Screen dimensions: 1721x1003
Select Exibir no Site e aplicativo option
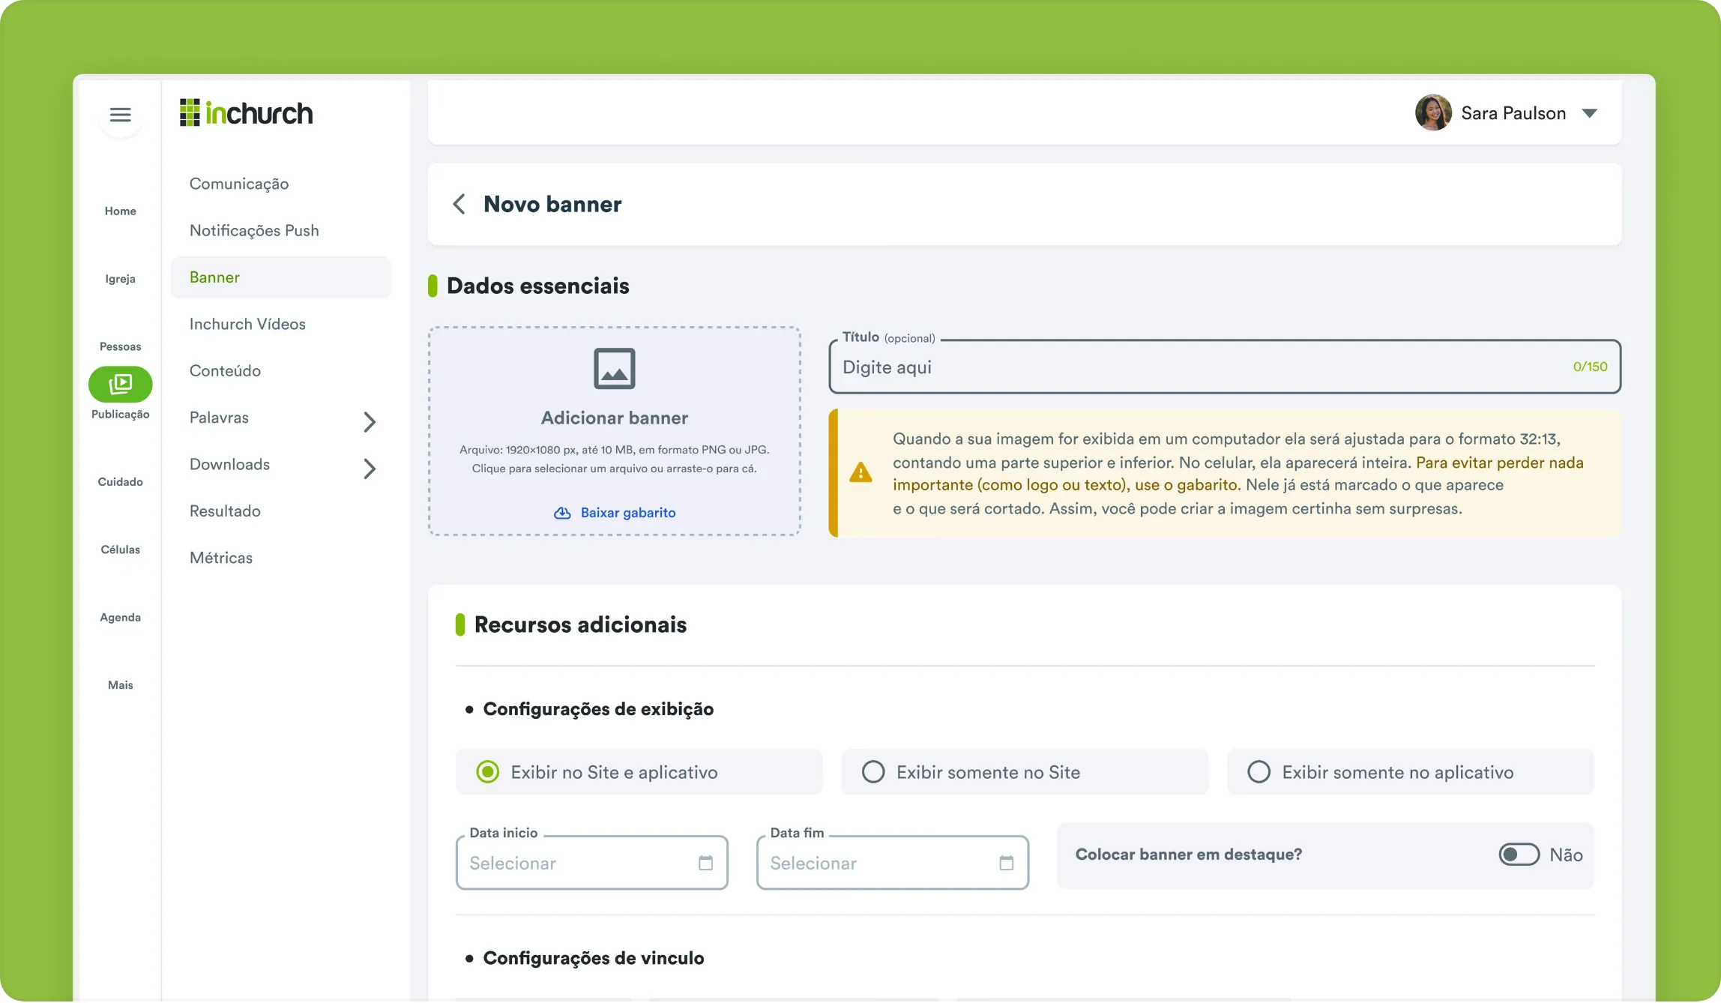coord(639,772)
